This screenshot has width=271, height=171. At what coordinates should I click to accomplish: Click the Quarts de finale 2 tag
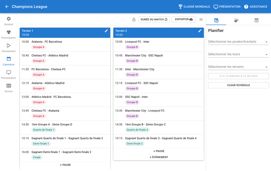(137, 130)
